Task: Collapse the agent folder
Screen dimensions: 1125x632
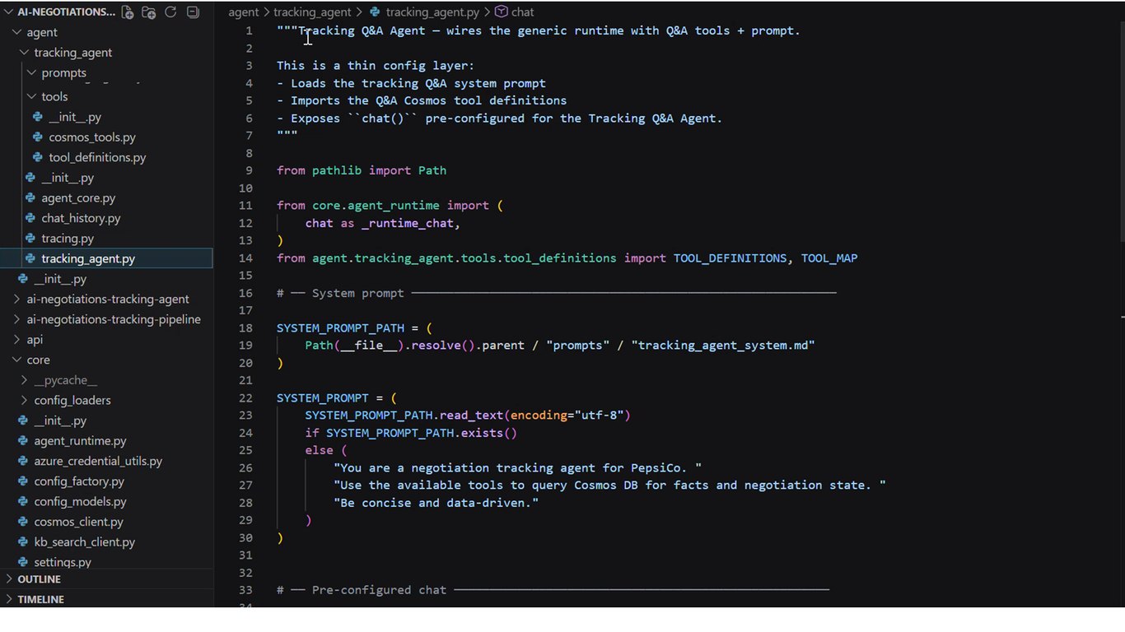Action: [16, 32]
